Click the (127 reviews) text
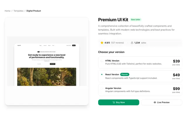This screenshot has width=187, height=117. coord(117,43)
